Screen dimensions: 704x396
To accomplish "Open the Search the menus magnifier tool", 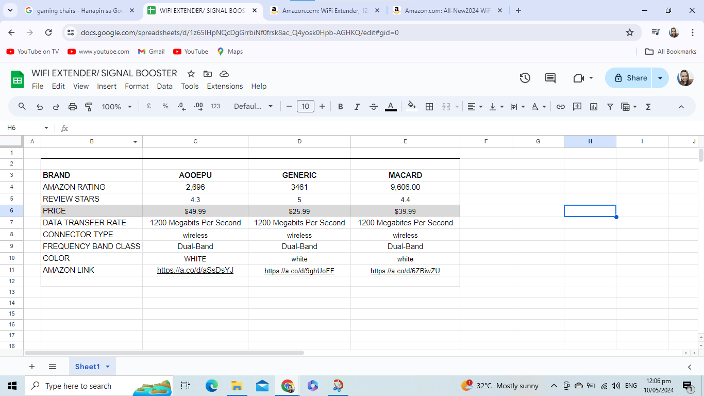I will 22,107.
